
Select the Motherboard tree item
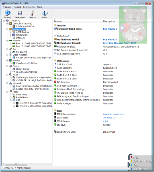click(x=19, y=29)
